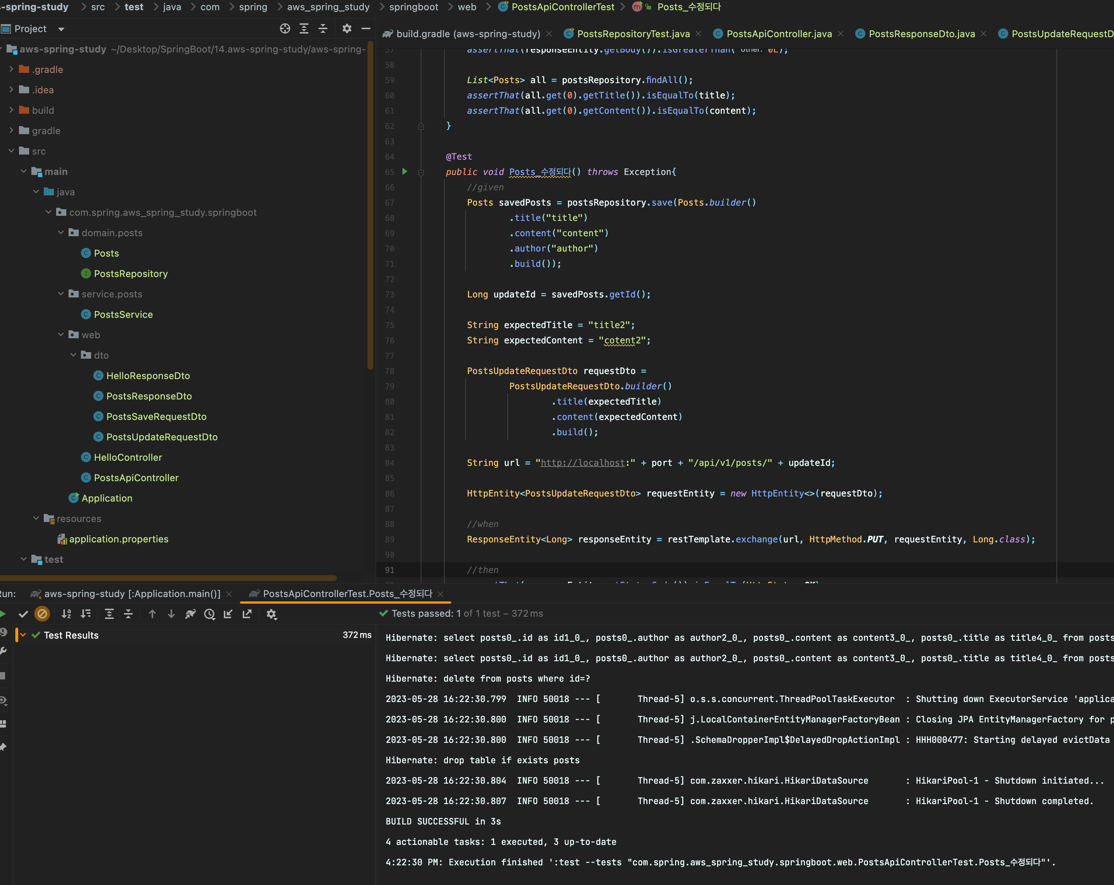The image size is (1114, 885).
Task: Click the Project panel horizontal scrollbar
Action: (168, 578)
